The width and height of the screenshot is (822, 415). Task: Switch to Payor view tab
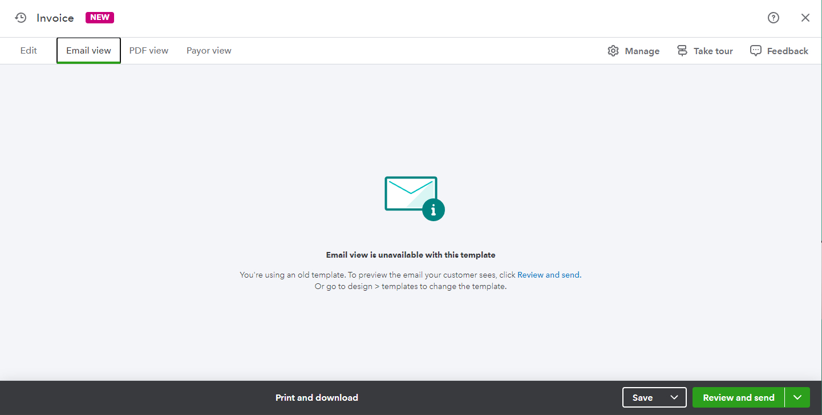pyautogui.click(x=209, y=51)
